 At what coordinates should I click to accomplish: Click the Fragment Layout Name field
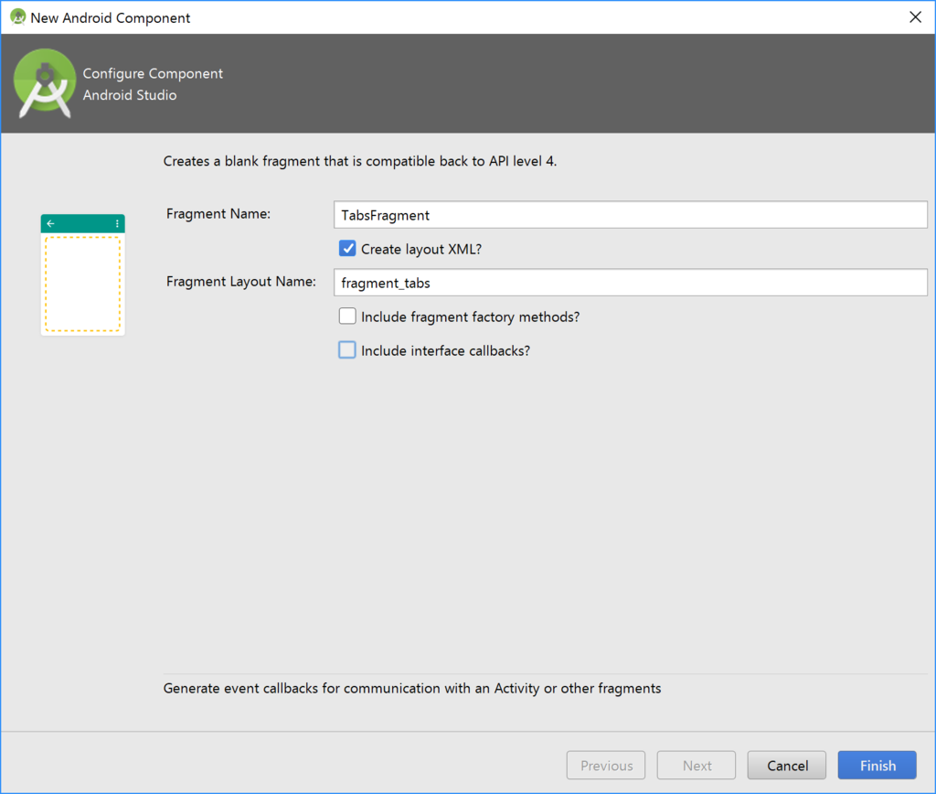point(631,283)
